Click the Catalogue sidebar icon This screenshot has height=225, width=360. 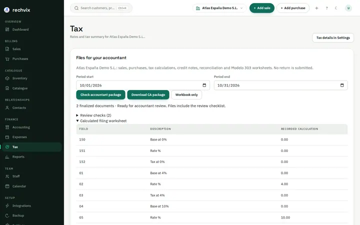click(7, 88)
